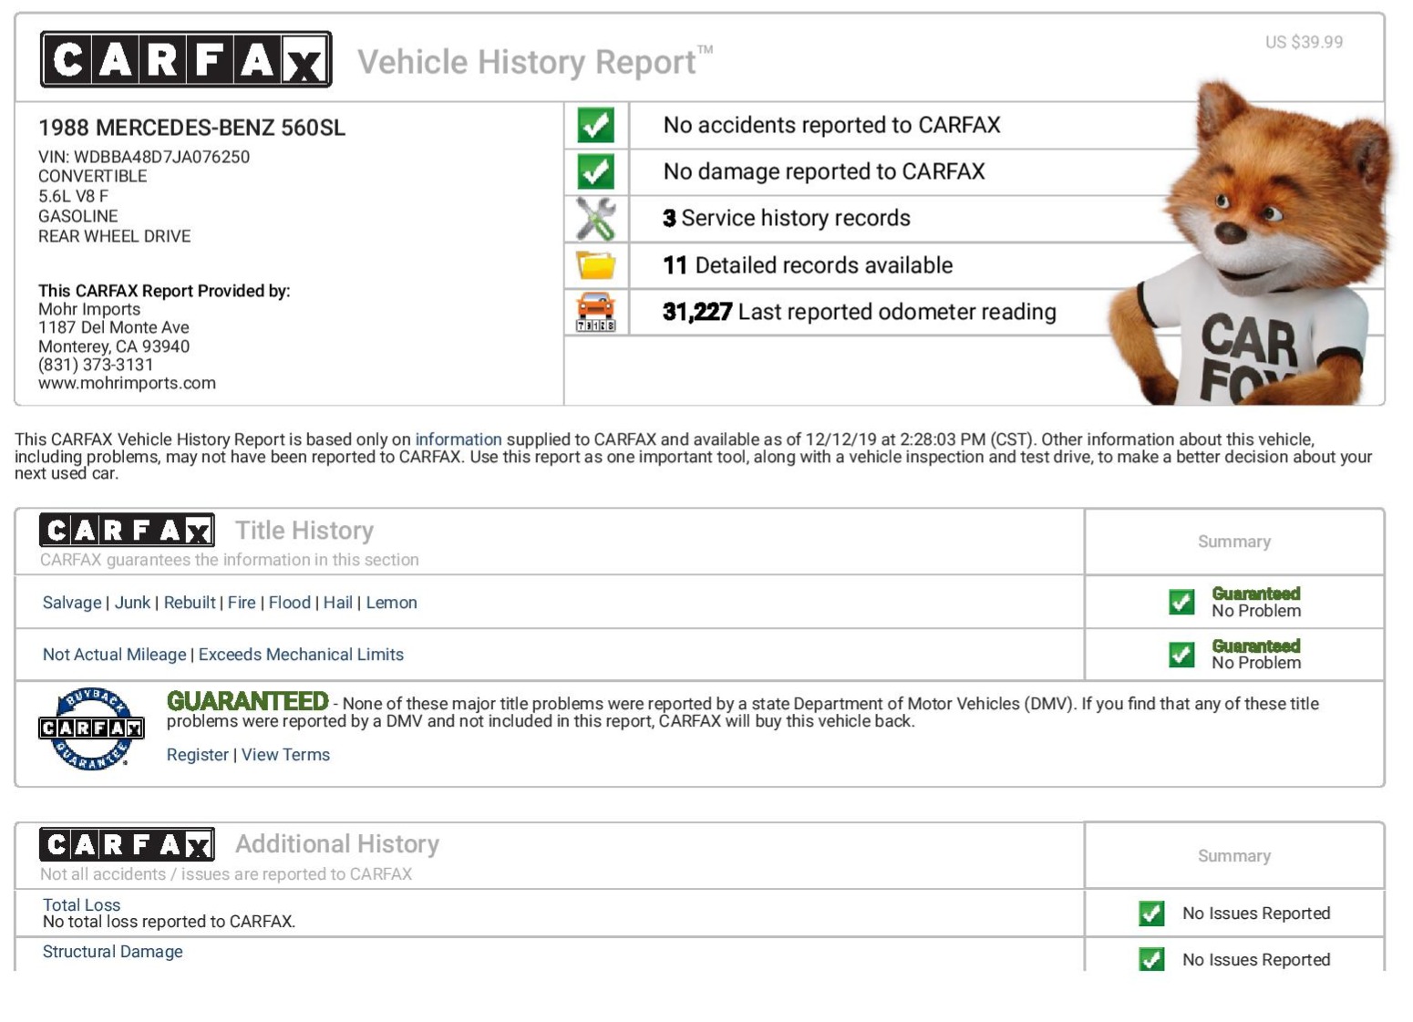Click the Register link for buyback guarantee
This screenshot has height=1022, width=1413.
(x=197, y=755)
